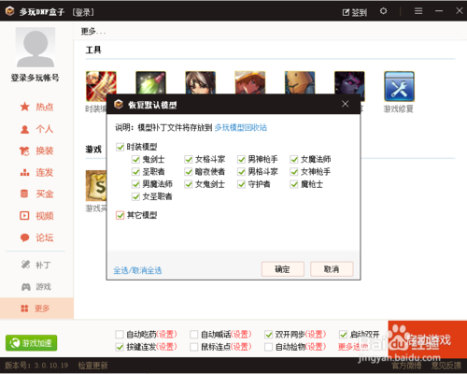467x374 pixels.
Task: Click the 签到 sign-in button in title bar
Action: 355,12
